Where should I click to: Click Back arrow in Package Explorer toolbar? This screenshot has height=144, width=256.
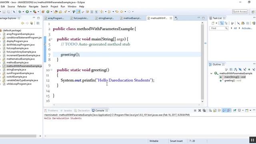(22, 23)
